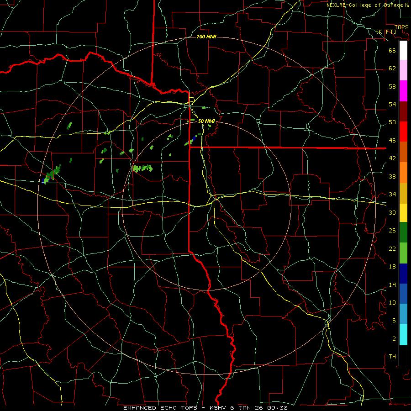The width and height of the screenshot is (411, 411).
Task: Pick the bright yellow legend swatch
Action: [403, 212]
